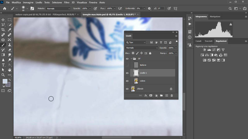Screen dimensions: 248x139
Task: Open the Filtro menu
Action: (x=67, y=2)
